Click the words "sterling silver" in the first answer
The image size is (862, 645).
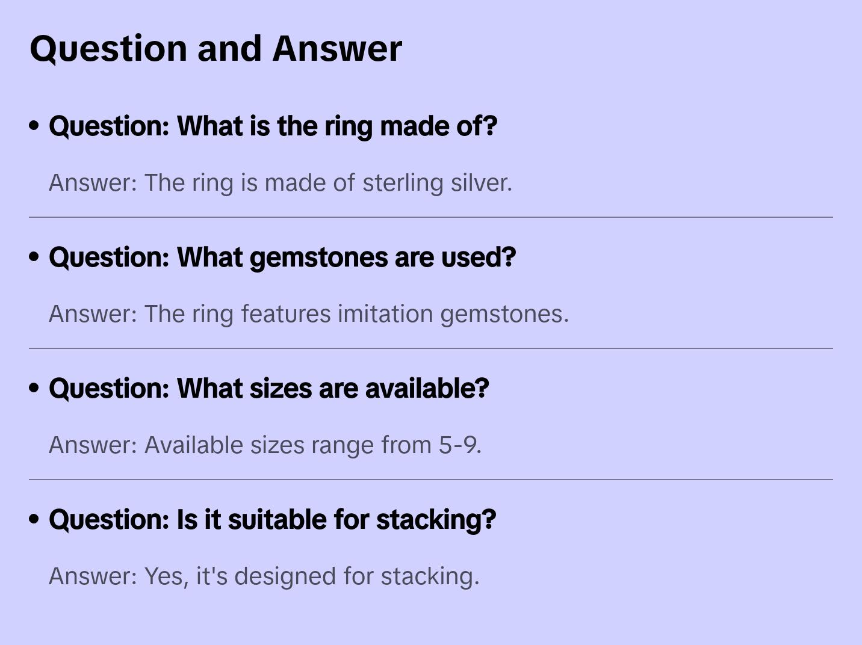click(436, 183)
